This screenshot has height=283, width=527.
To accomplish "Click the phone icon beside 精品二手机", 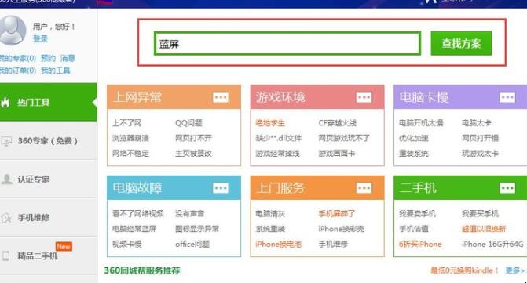I will pyautogui.click(x=5, y=256).
